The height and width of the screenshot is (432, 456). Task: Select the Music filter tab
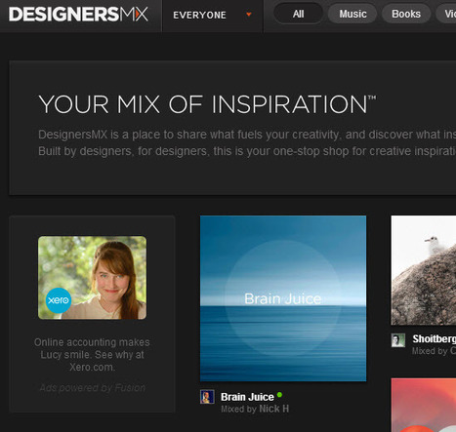pyautogui.click(x=352, y=14)
